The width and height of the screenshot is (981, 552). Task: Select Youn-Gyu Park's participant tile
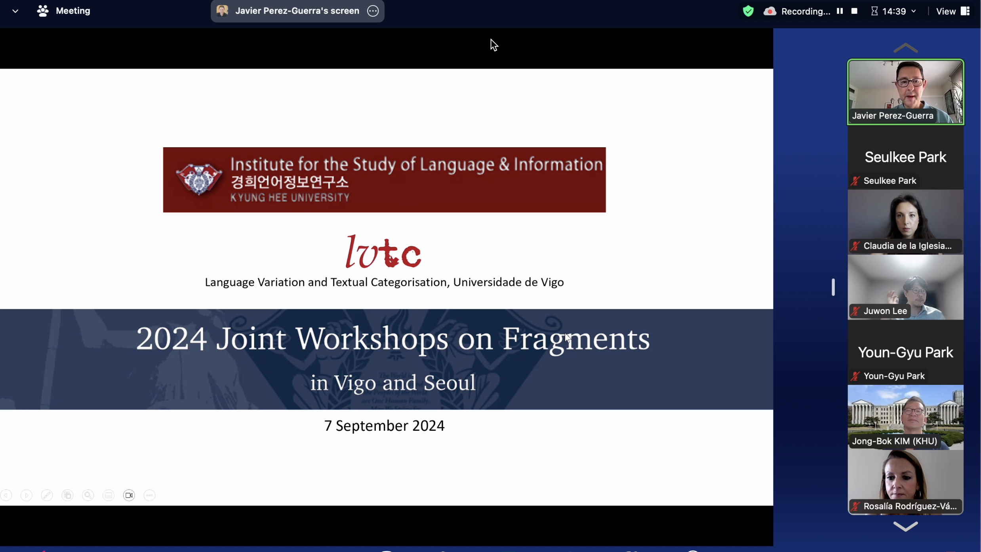(x=905, y=352)
